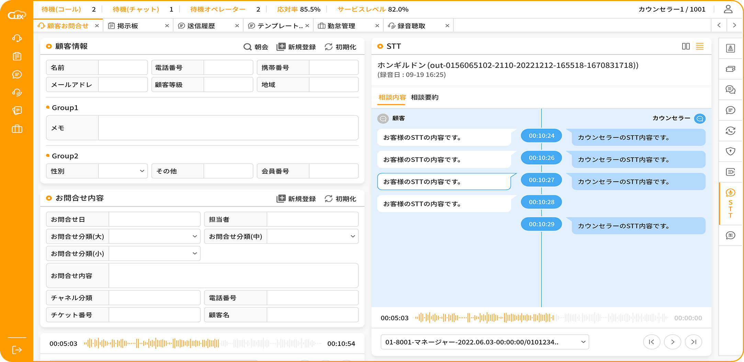Click into the メモ text area

(228, 128)
